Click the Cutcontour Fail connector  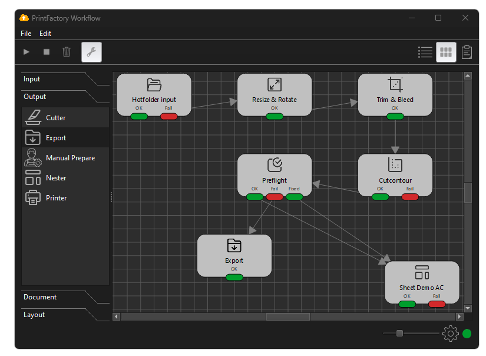tap(410, 197)
